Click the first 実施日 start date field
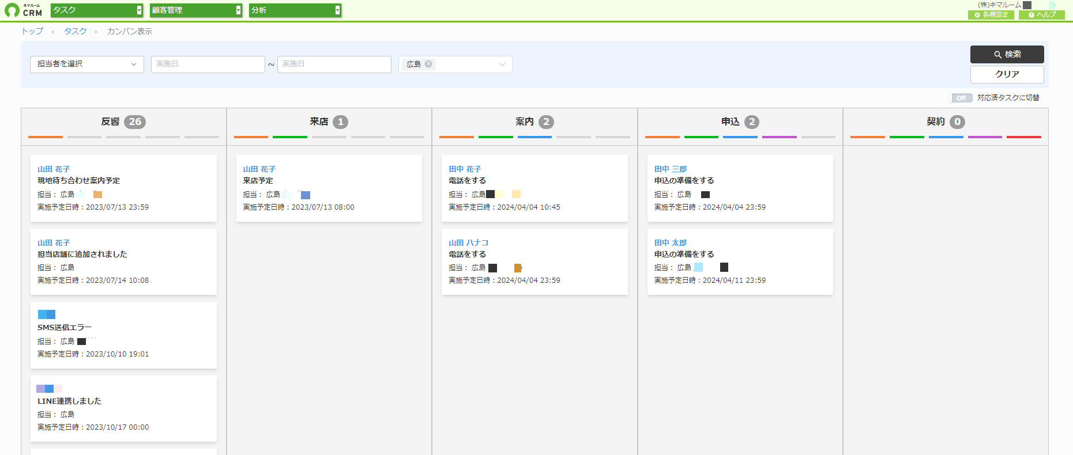The height and width of the screenshot is (455, 1073). click(208, 64)
